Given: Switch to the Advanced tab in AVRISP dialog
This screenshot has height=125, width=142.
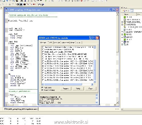Looking at the screenshot, I should (x=65, y=43).
